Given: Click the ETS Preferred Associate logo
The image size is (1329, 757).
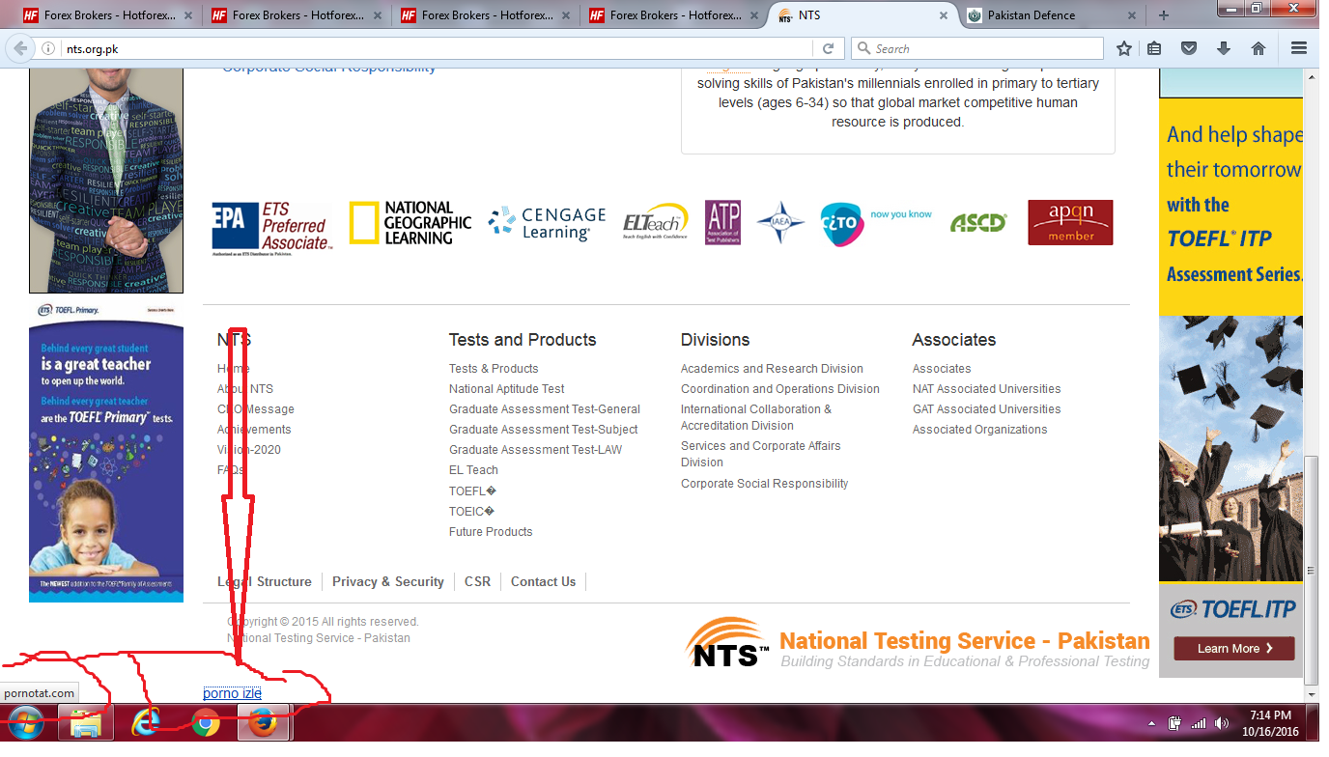Looking at the screenshot, I should tap(270, 227).
